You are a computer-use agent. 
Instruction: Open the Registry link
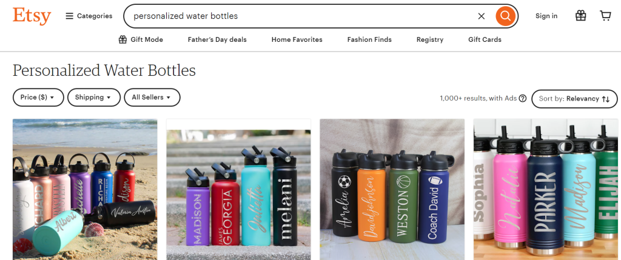[x=430, y=39]
